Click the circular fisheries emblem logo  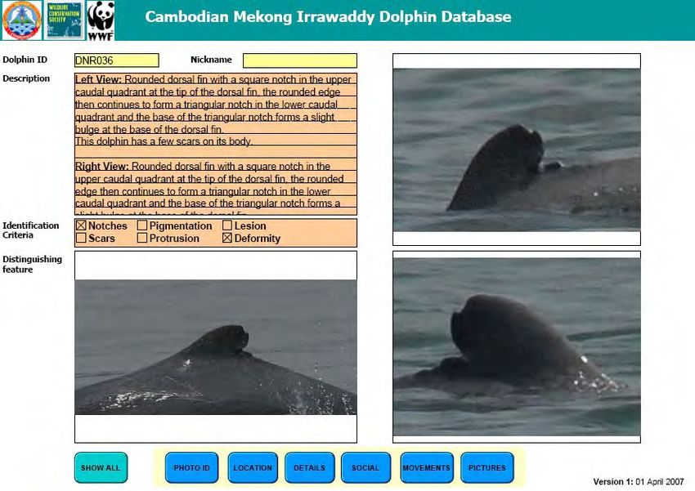pos(20,20)
